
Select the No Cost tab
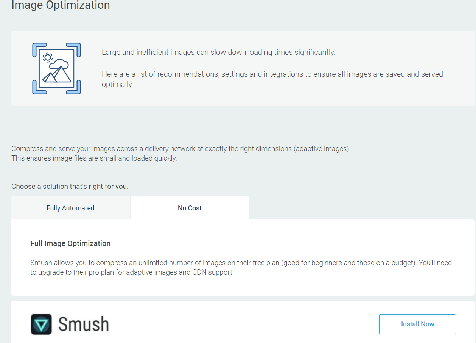pyautogui.click(x=190, y=208)
